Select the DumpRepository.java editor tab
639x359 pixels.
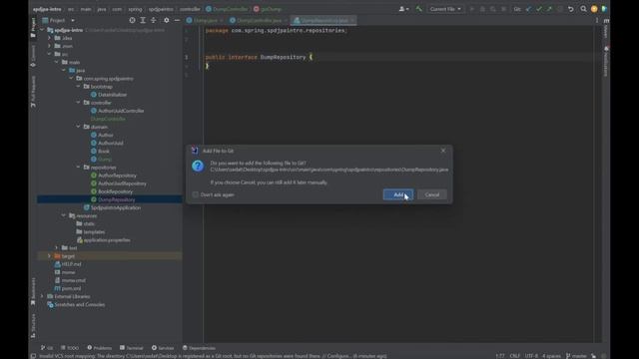click(x=323, y=20)
